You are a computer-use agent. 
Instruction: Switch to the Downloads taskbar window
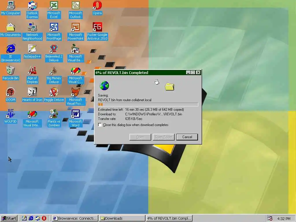pyautogui.click(x=122, y=219)
